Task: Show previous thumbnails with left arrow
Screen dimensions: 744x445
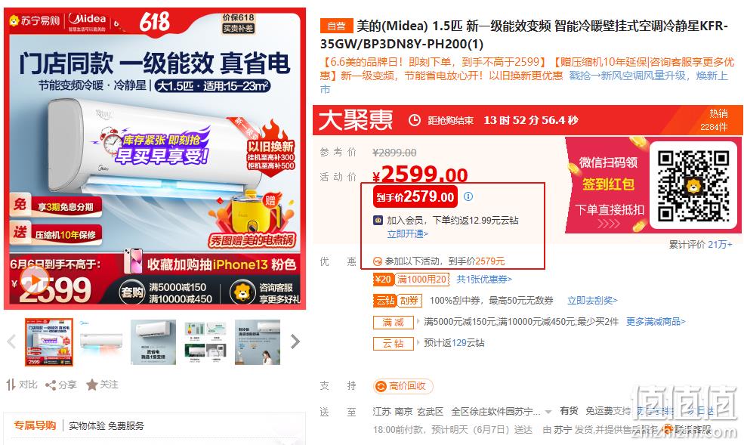Action: 11,341
